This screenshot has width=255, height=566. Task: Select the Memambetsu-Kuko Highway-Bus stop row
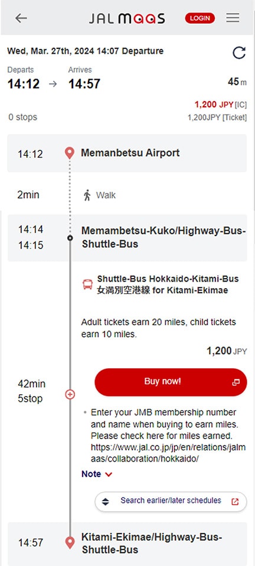[127, 238]
